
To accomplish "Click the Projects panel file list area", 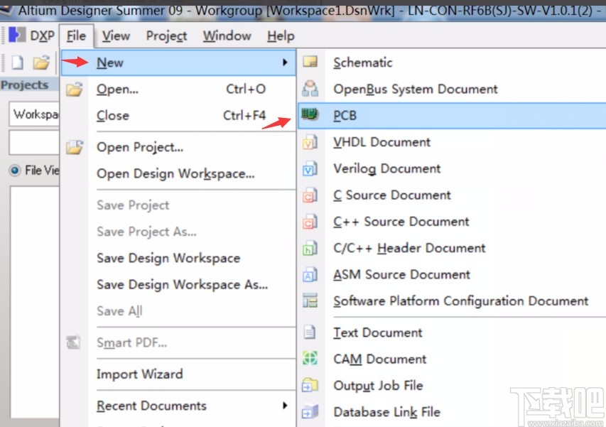I will [35, 302].
